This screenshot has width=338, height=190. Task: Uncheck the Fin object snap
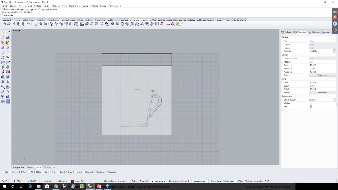pyautogui.click(x=3, y=172)
